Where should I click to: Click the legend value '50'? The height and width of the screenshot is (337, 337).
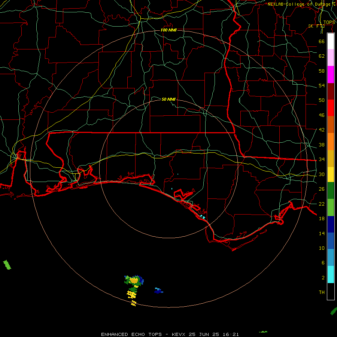(x=322, y=100)
